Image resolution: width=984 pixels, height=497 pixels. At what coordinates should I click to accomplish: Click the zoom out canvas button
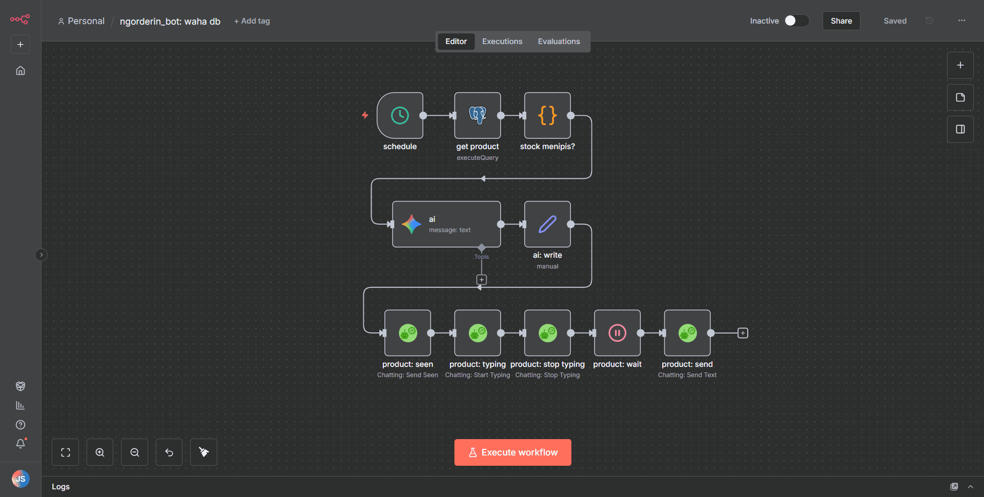(134, 452)
